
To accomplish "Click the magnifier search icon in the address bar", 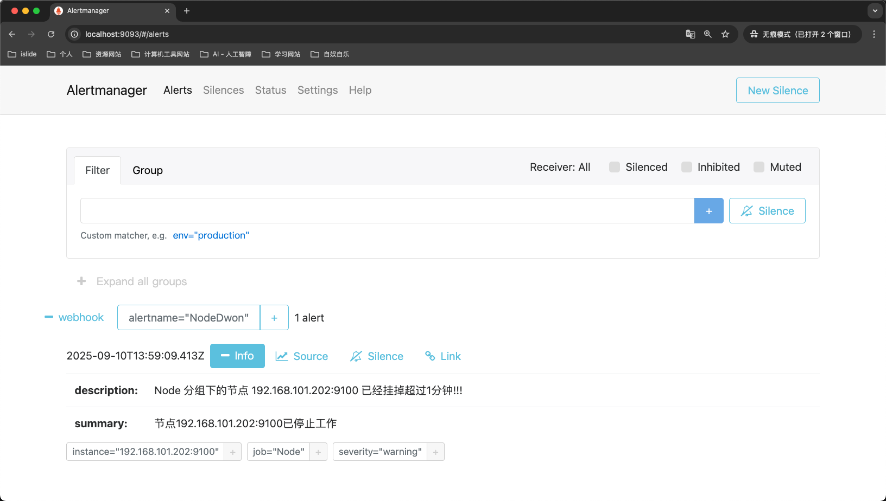I will [x=707, y=34].
